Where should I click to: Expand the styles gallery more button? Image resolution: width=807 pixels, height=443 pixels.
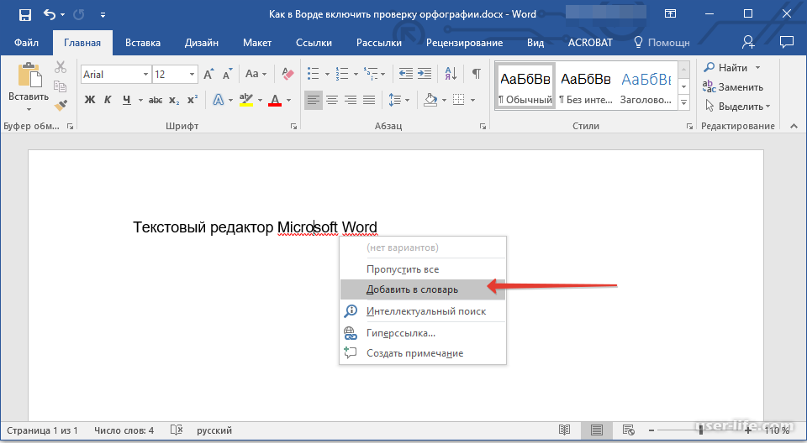coord(684,103)
